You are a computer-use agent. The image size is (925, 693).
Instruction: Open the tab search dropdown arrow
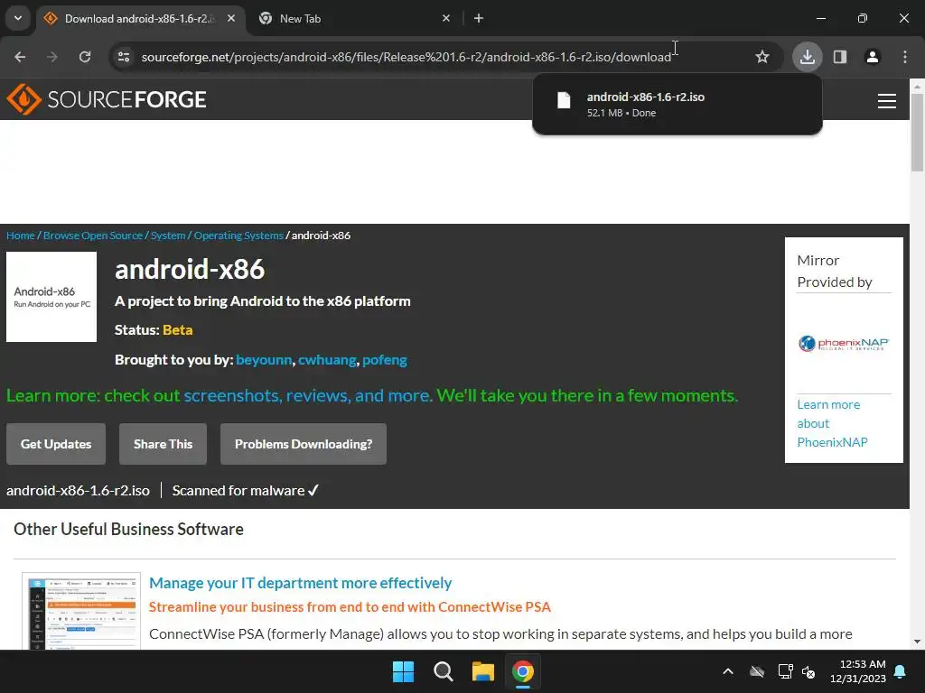click(18, 18)
